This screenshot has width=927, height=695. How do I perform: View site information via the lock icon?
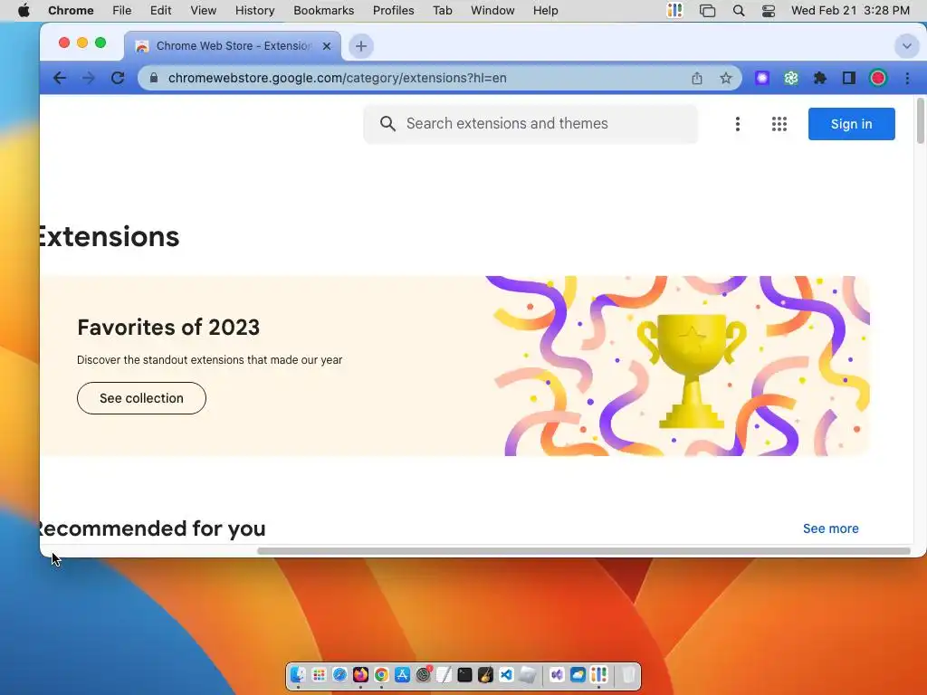154,78
